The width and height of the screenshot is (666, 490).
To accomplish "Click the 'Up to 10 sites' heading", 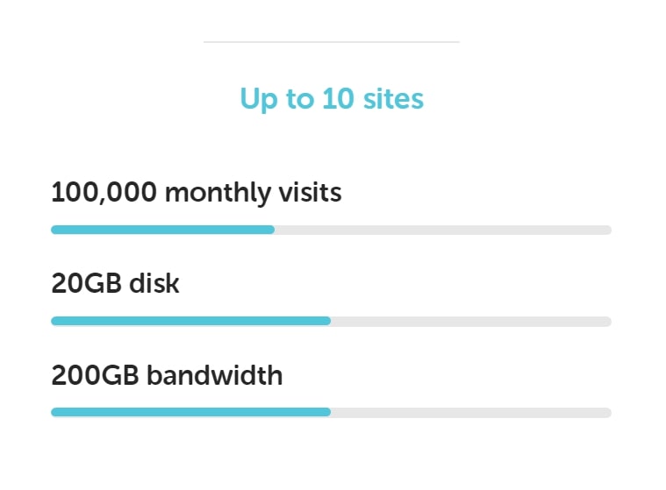I will (x=332, y=99).
